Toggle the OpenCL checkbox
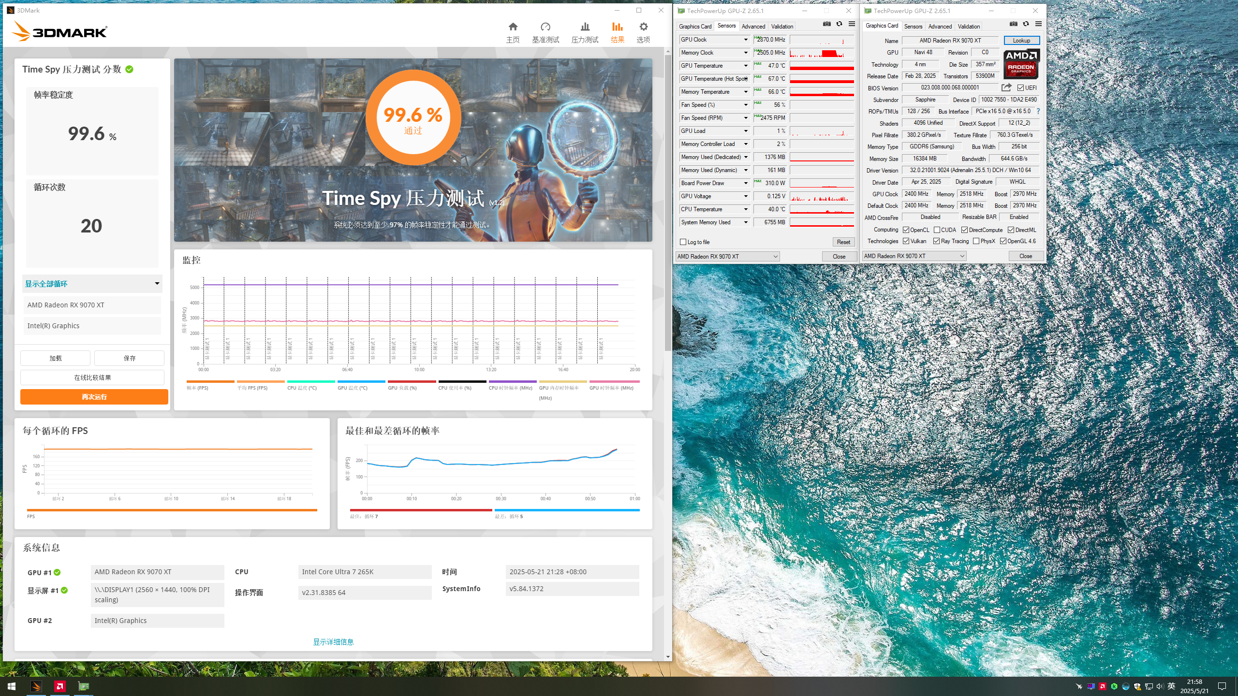Viewport: 1238px width, 696px height. tap(906, 230)
